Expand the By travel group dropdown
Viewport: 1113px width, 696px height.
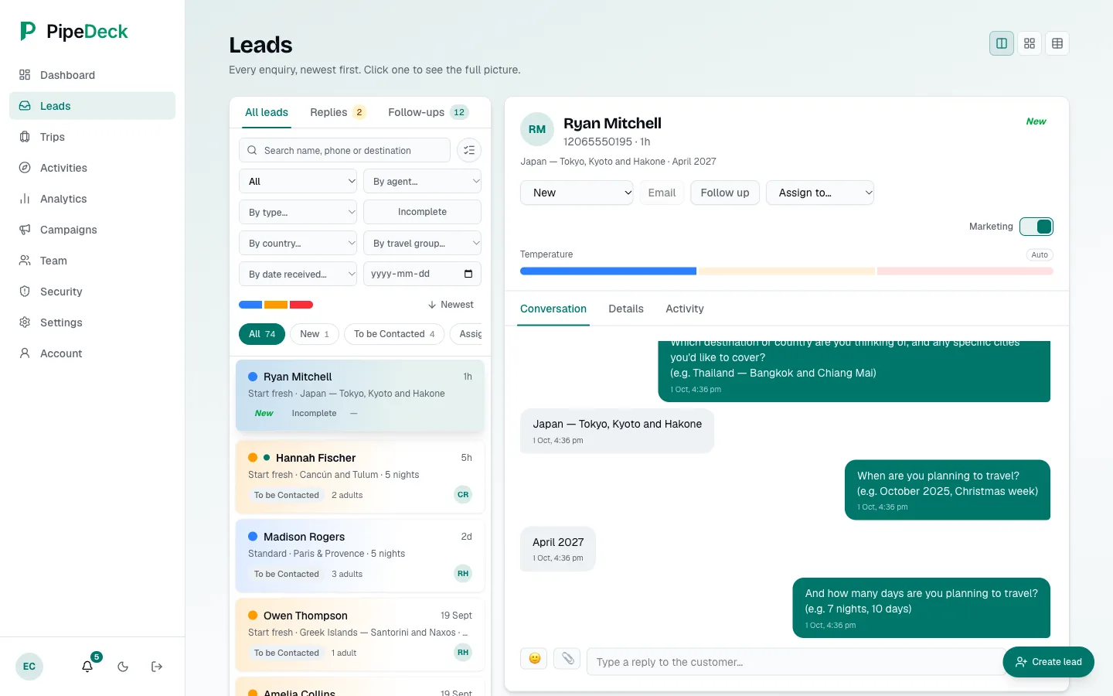click(x=422, y=243)
